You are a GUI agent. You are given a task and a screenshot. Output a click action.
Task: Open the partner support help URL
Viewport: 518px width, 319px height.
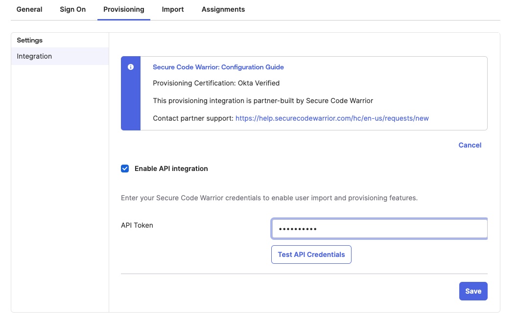[x=332, y=118]
